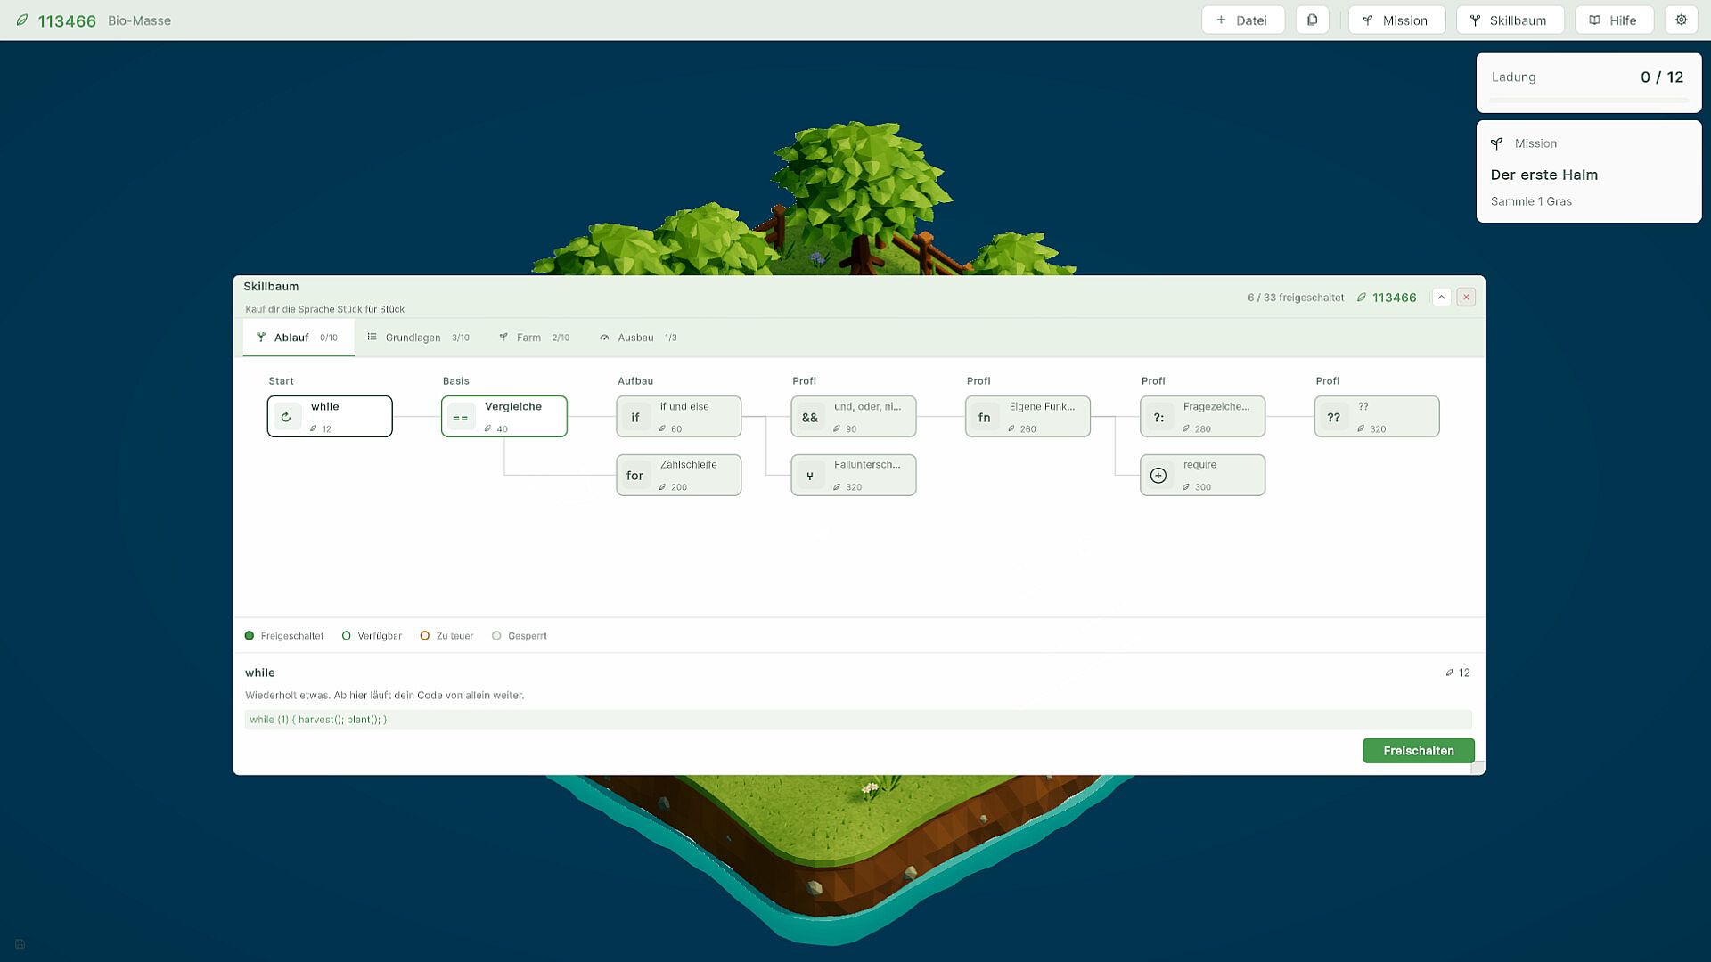Select the Fallunterscheidung skill node
The width and height of the screenshot is (1711, 962).
click(854, 475)
